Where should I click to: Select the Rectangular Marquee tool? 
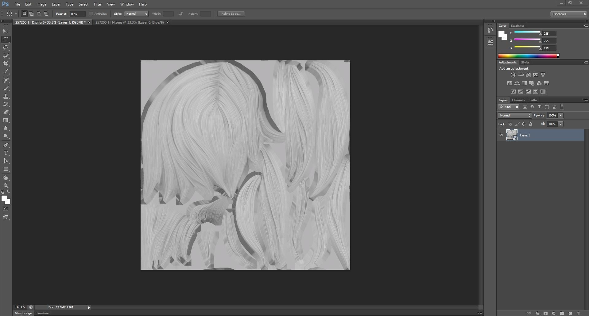point(6,40)
